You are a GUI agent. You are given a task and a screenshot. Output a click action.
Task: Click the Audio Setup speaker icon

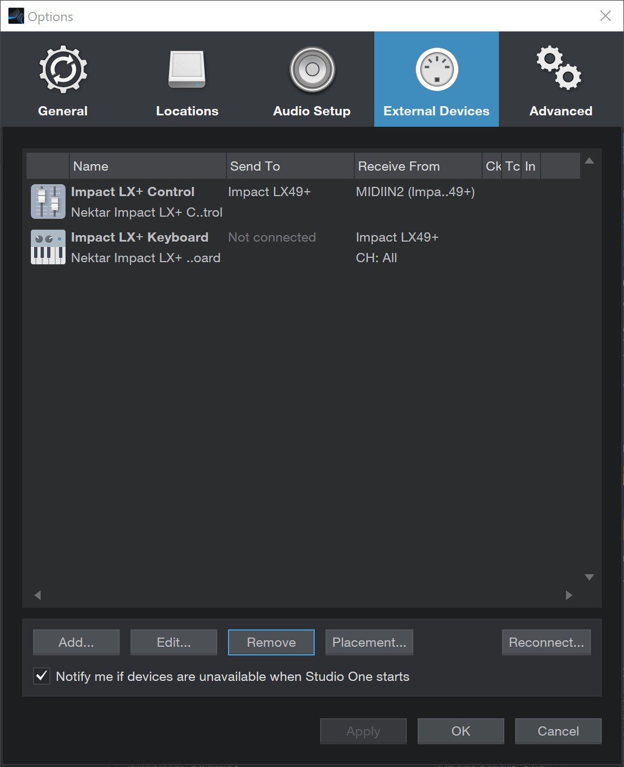312,69
